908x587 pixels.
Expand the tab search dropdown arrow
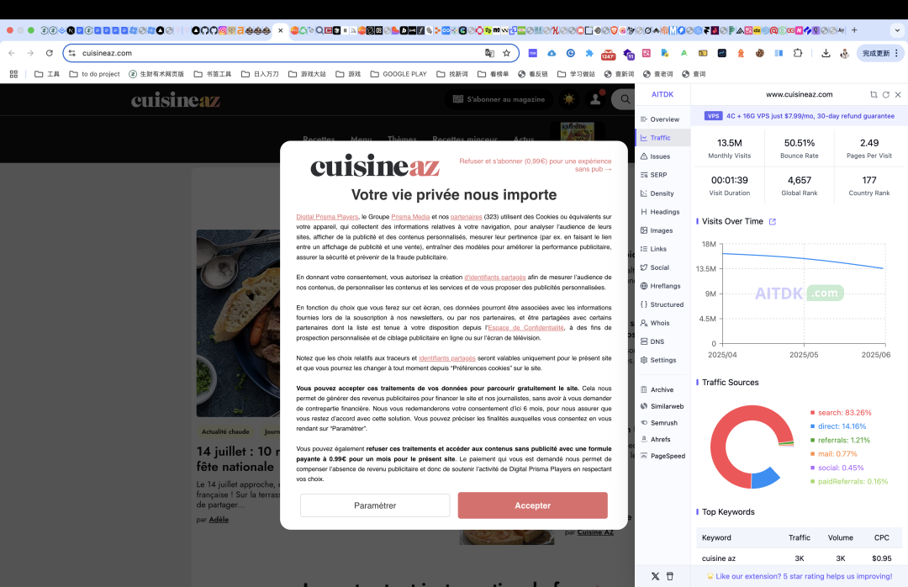pos(898,30)
